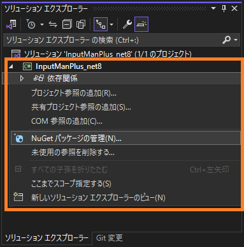Click the 依存関係 dependencies icon

coord(39,79)
